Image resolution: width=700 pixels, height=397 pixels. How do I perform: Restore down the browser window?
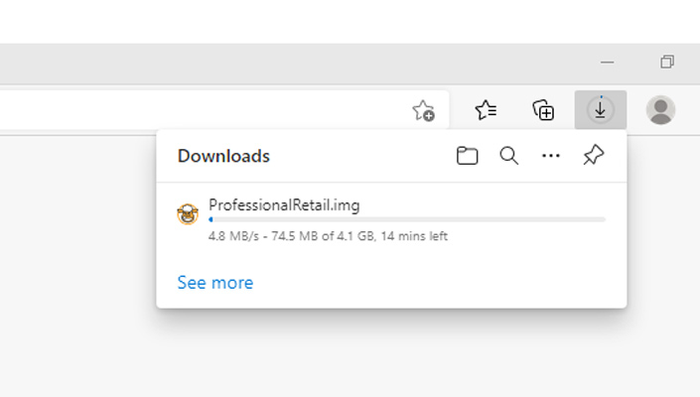coord(667,63)
